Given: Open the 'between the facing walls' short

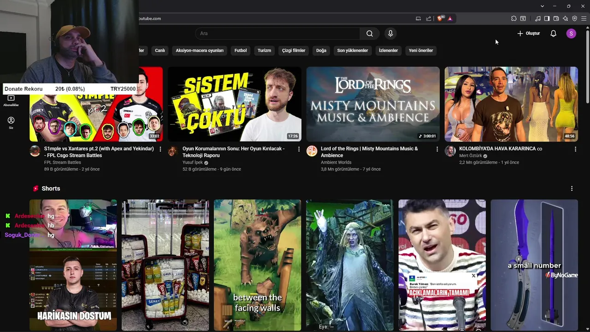Looking at the screenshot, I should pos(257,265).
